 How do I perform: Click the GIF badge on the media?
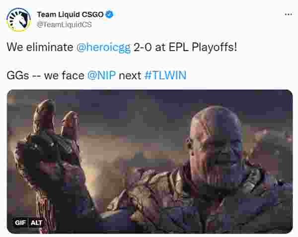coord(20,223)
